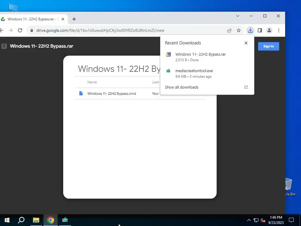The image size is (301, 226).
Task: Click the address bar URL
Action: 101,30
